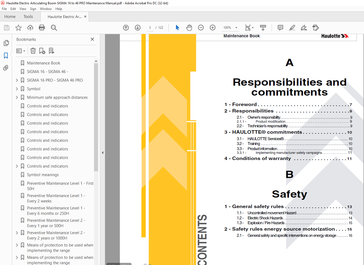Select the arrow Selection tool
364x265 pixels.
(x=177, y=28)
